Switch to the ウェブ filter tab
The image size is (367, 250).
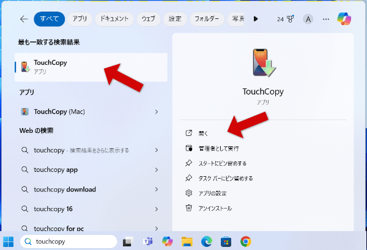pos(149,19)
